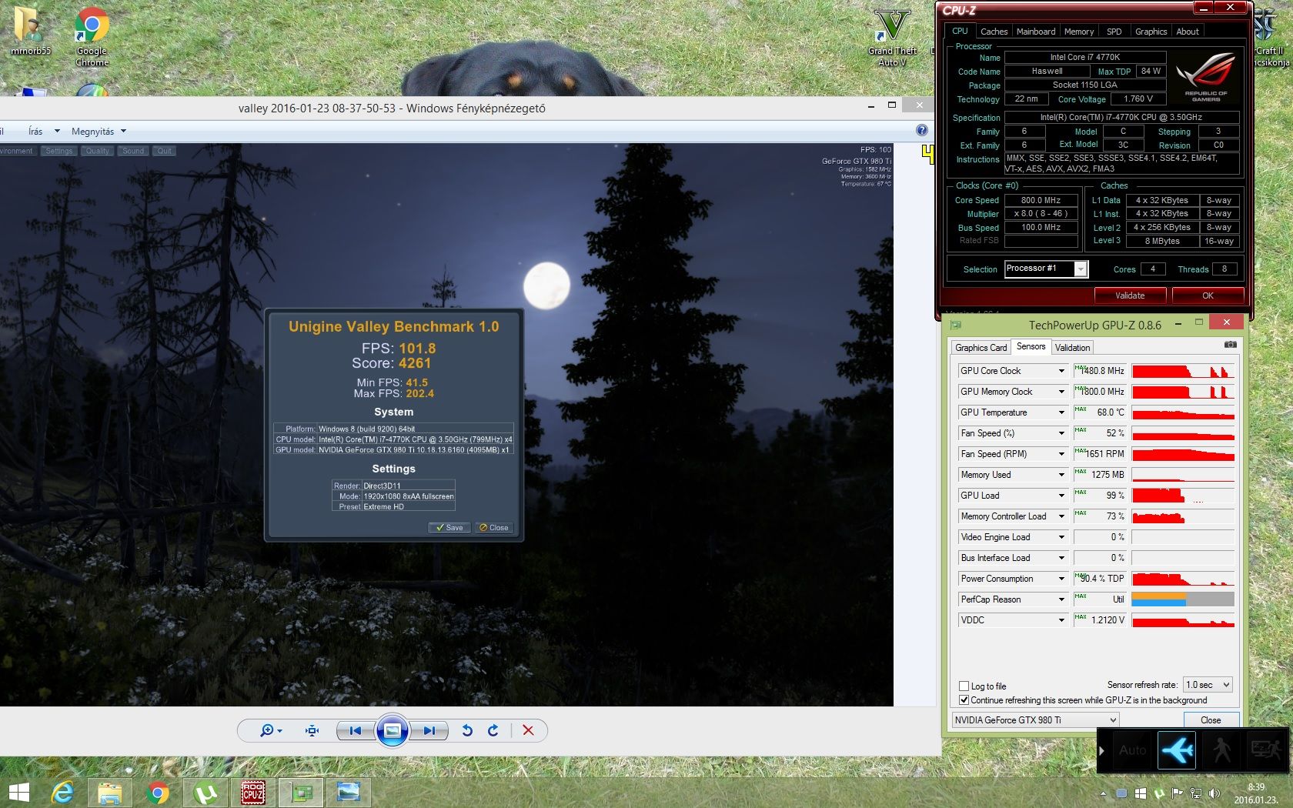
Task: Enable Log to file checkbox
Action: (964, 686)
